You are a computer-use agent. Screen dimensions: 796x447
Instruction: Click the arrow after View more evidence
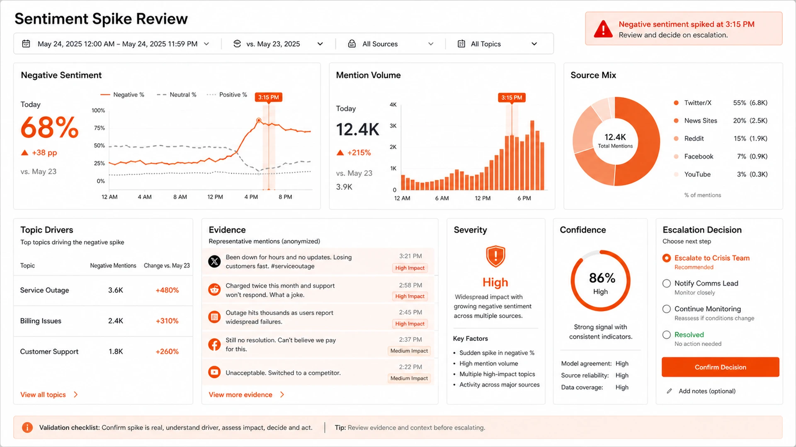[x=282, y=394]
